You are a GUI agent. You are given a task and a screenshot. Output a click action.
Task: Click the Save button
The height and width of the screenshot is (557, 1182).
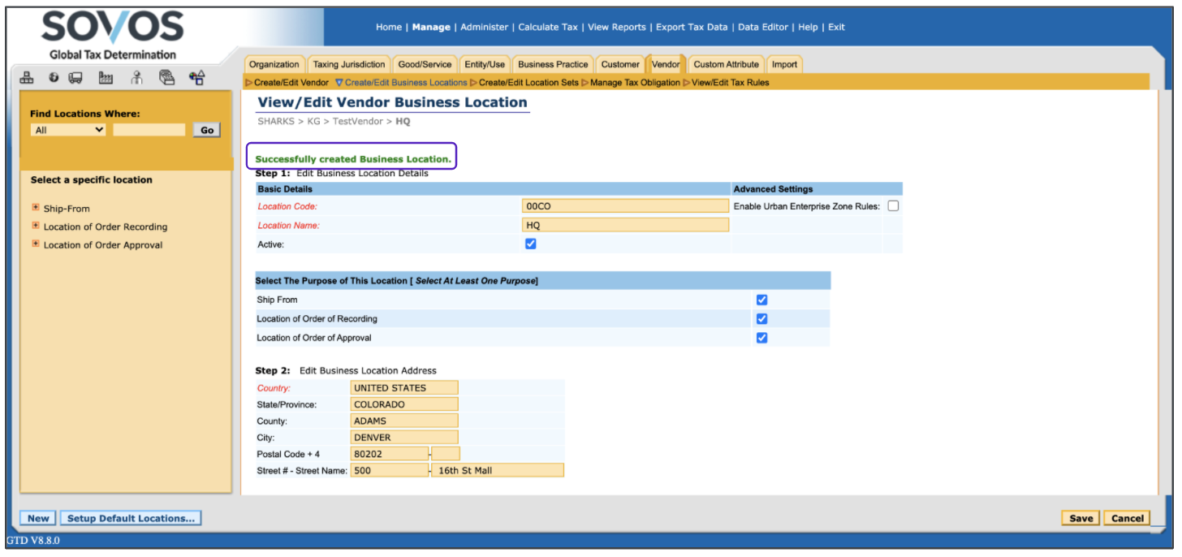click(x=1081, y=518)
